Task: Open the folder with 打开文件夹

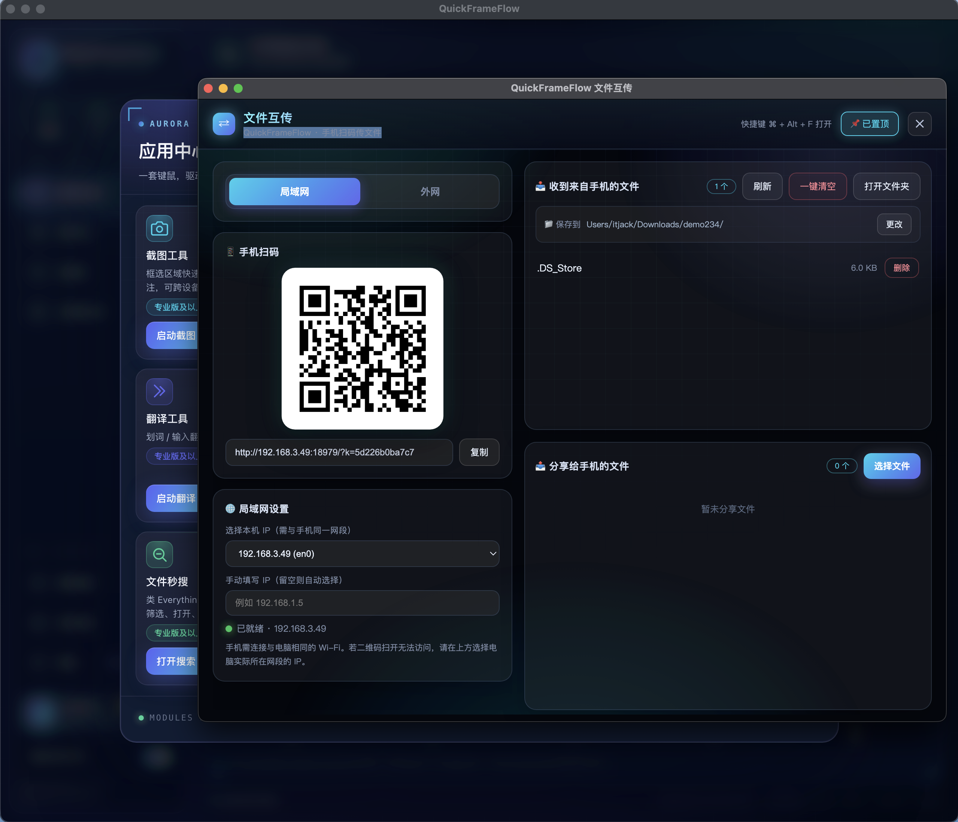Action: click(886, 186)
